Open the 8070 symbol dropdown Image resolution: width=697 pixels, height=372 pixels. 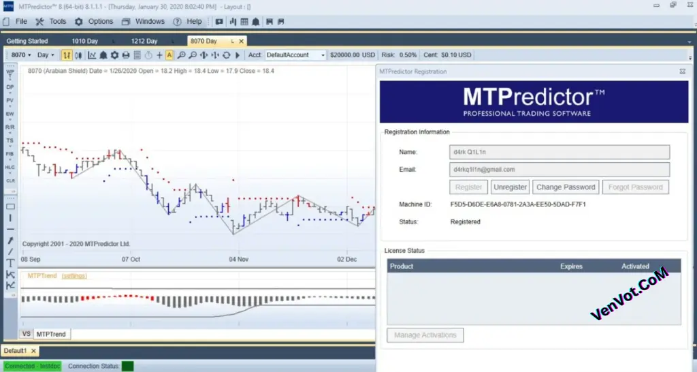click(21, 55)
